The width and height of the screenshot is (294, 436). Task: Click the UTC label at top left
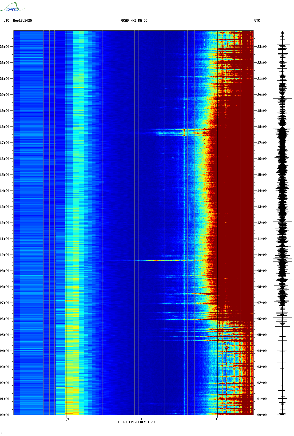click(6, 21)
